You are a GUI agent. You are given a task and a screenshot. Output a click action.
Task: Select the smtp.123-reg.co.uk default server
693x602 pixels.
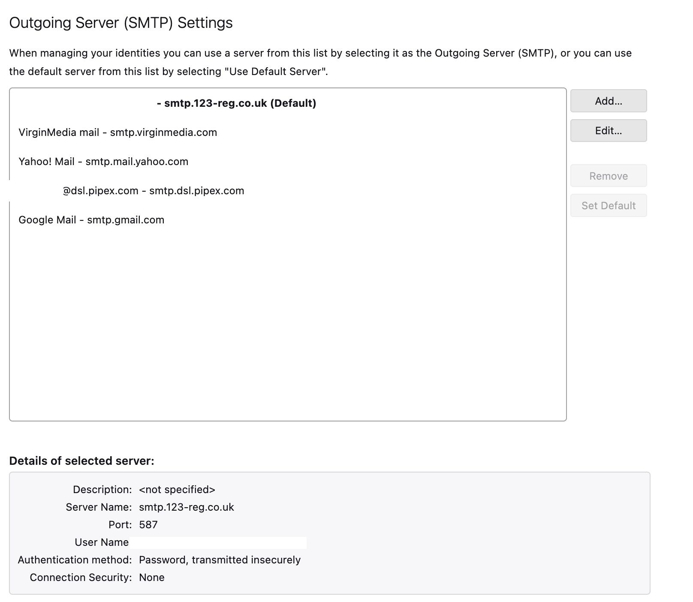click(237, 103)
